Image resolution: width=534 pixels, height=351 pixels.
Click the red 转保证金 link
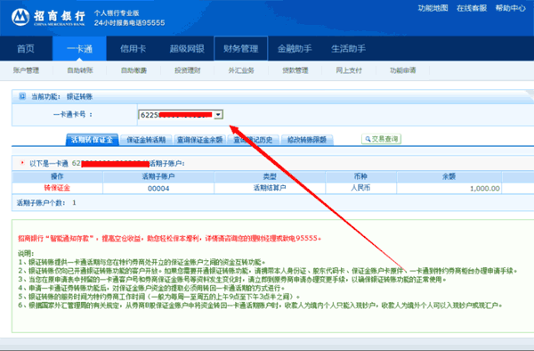(x=57, y=188)
